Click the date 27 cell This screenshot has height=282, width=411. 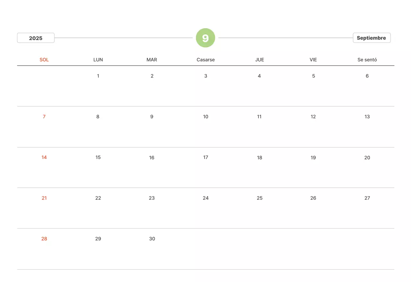367,198
